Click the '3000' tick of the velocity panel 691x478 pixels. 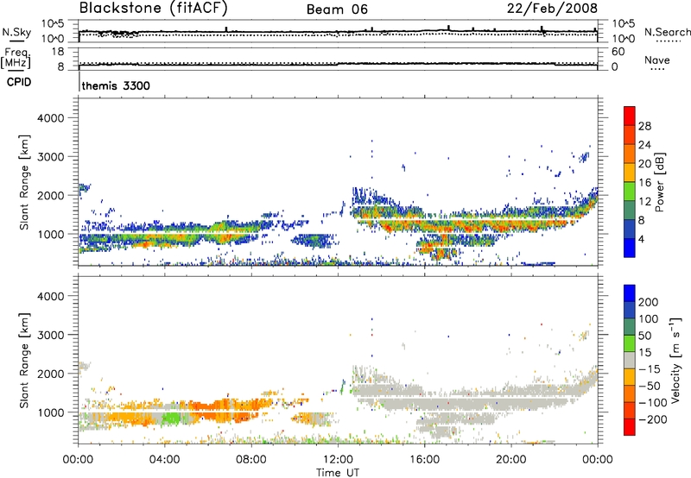tap(50, 335)
